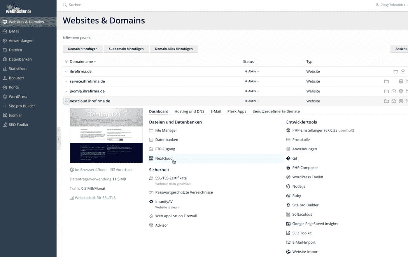This screenshot has height=257, width=408.
Task: Open the Aktiv status dropdown for service.ihrefirma.de
Action: [x=252, y=81]
